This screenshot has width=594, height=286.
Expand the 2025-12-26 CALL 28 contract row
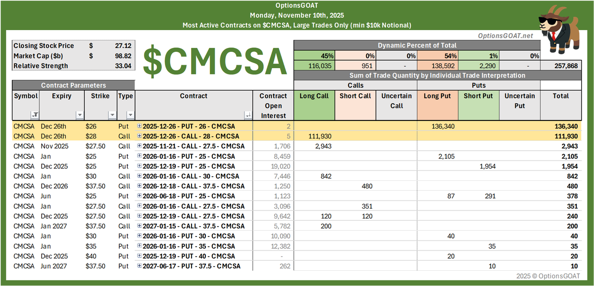click(140, 136)
